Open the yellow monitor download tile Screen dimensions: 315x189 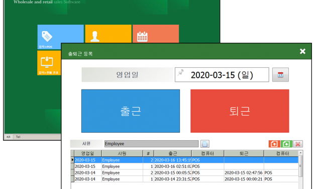click(49, 63)
